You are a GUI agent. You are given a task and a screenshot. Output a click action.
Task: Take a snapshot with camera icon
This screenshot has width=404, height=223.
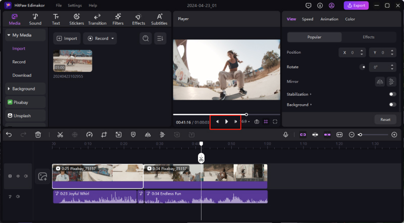pos(257,122)
